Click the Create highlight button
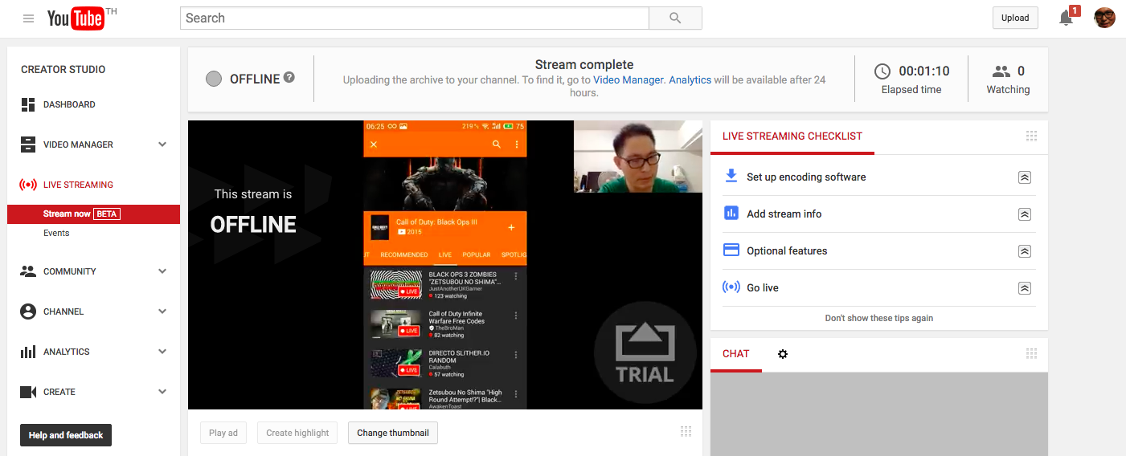Image resolution: width=1126 pixels, height=456 pixels. coord(297,433)
